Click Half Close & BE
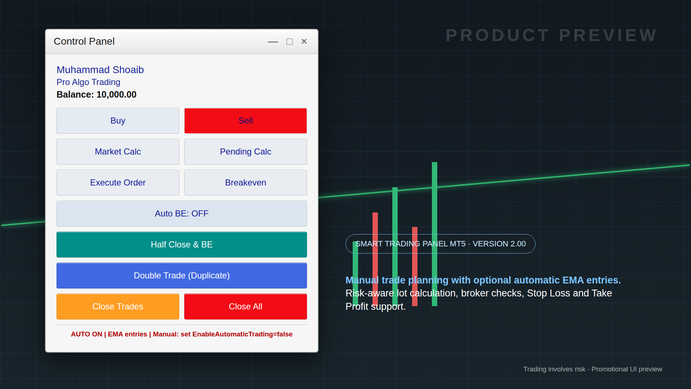Screen dimensions: 691x389 (x=182, y=245)
